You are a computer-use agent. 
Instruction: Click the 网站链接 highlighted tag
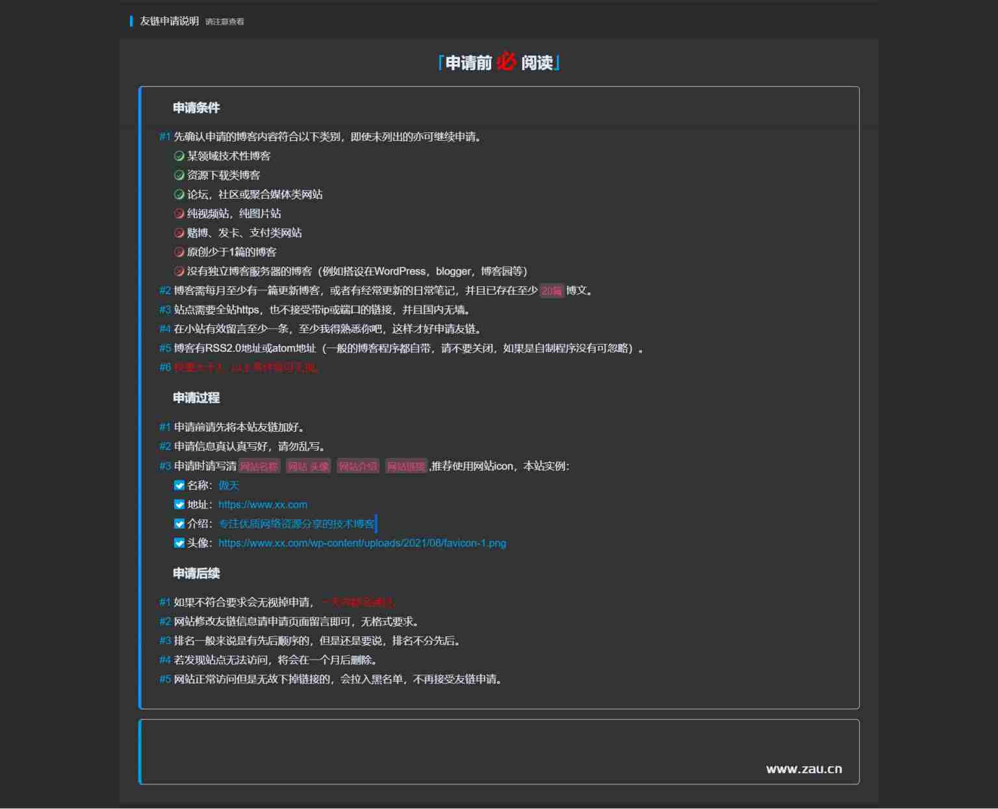(x=406, y=466)
